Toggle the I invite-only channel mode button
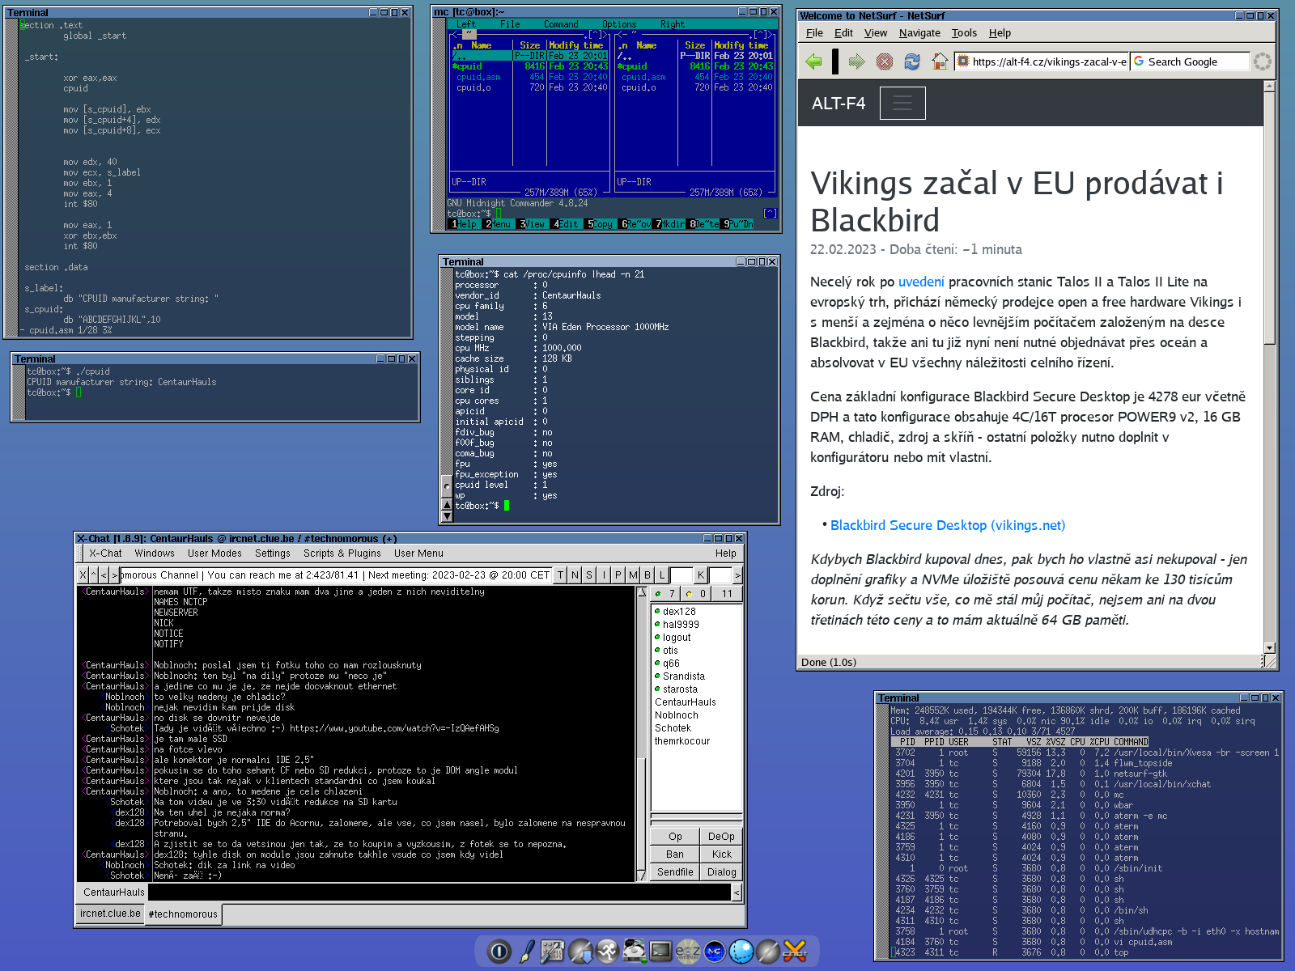This screenshot has width=1295, height=971. tap(604, 575)
